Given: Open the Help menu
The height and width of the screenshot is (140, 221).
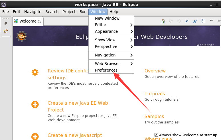Looking at the screenshot, I should click(114, 12).
